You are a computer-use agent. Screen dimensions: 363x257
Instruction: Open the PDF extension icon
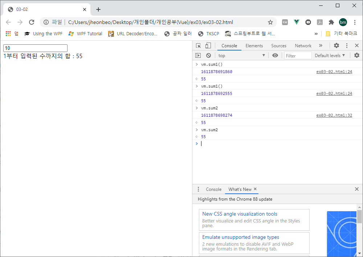pos(320,22)
